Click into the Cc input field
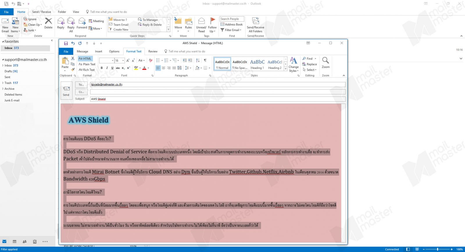The height and width of the screenshot is (252, 465). 218,92
